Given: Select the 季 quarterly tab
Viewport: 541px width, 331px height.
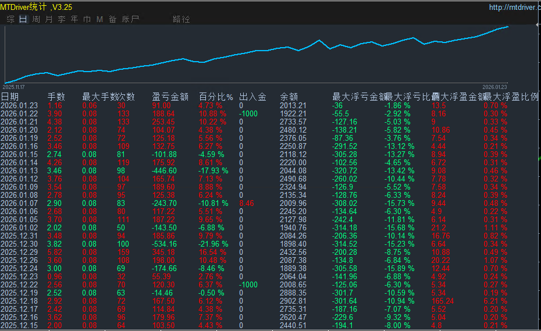Looking at the screenshot, I should [x=62, y=19].
